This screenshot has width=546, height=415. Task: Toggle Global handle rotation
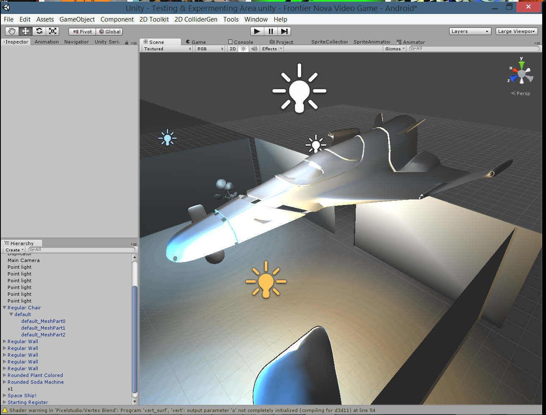[x=109, y=32]
